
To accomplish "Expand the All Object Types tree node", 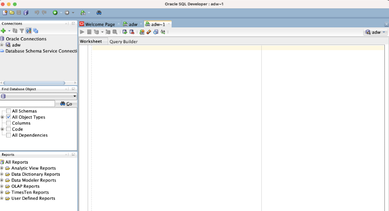I will (x=2, y=117).
